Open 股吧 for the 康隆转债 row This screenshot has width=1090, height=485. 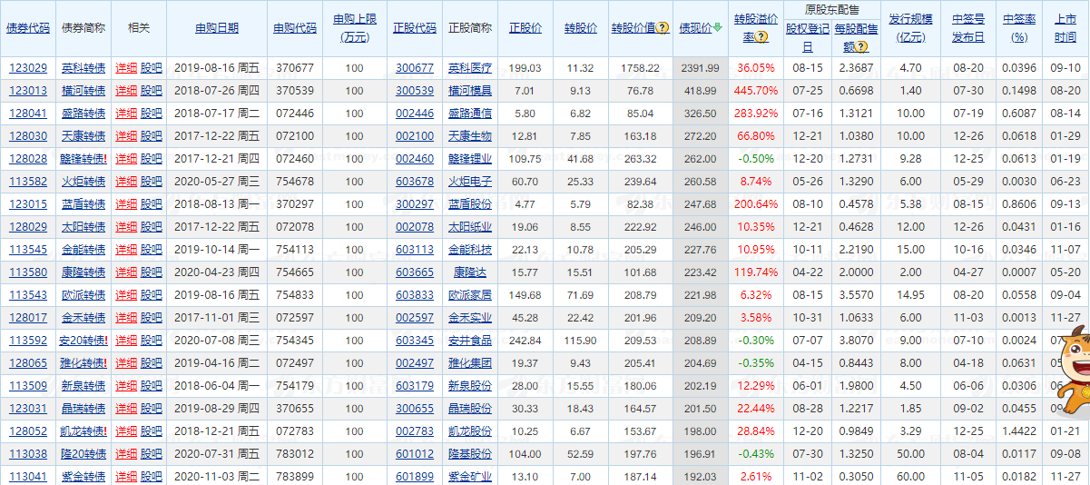click(152, 272)
